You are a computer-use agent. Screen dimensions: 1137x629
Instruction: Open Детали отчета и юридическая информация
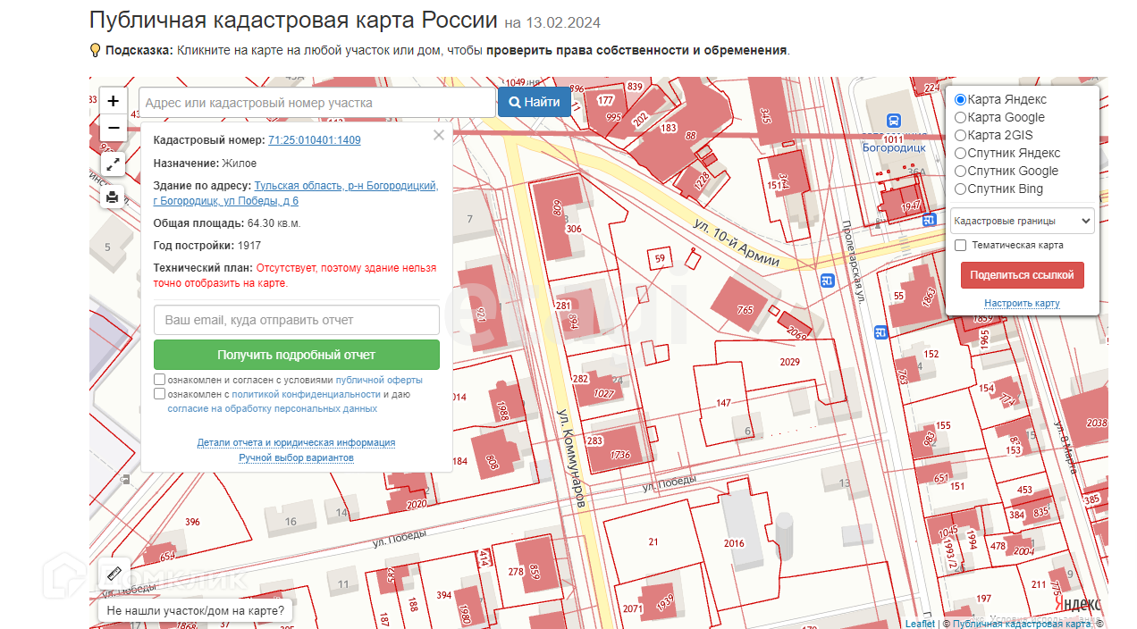pyautogui.click(x=296, y=443)
